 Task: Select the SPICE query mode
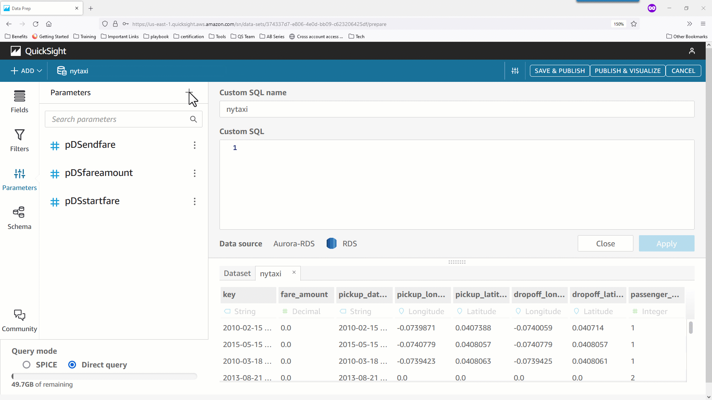26,364
